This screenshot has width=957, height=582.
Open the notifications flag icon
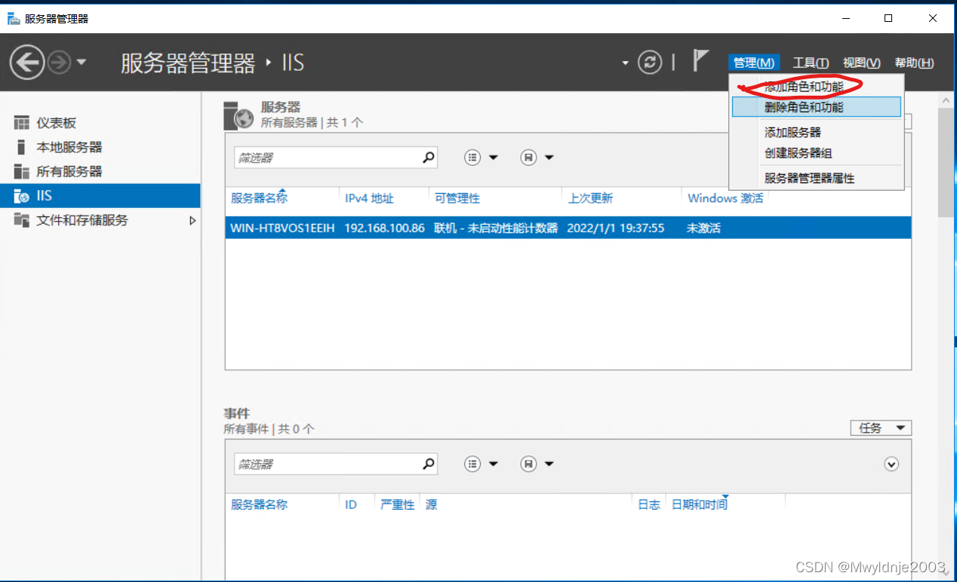(700, 60)
